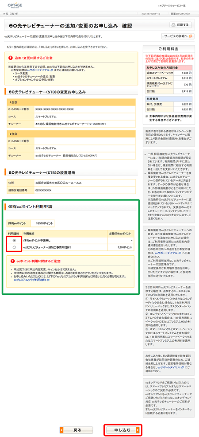
Task: Click the 1台目 C-CAS card number XXXXX-XXXXX-XXXXX-XXXXX-XXXXX
Action: click(x=54, y=109)
